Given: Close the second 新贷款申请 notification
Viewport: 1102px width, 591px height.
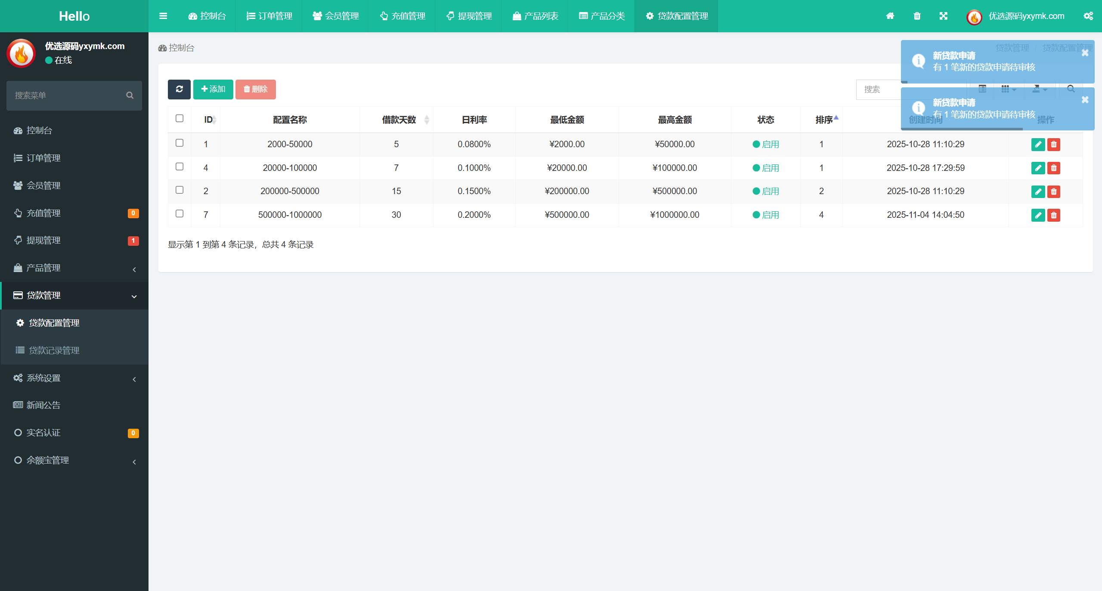Looking at the screenshot, I should point(1085,99).
